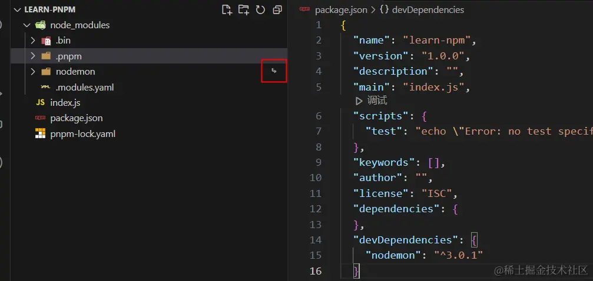The width and height of the screenshot is (593, 281).
Task: Click line number 6 in the gutter
Action: click(x=318, y=116)
